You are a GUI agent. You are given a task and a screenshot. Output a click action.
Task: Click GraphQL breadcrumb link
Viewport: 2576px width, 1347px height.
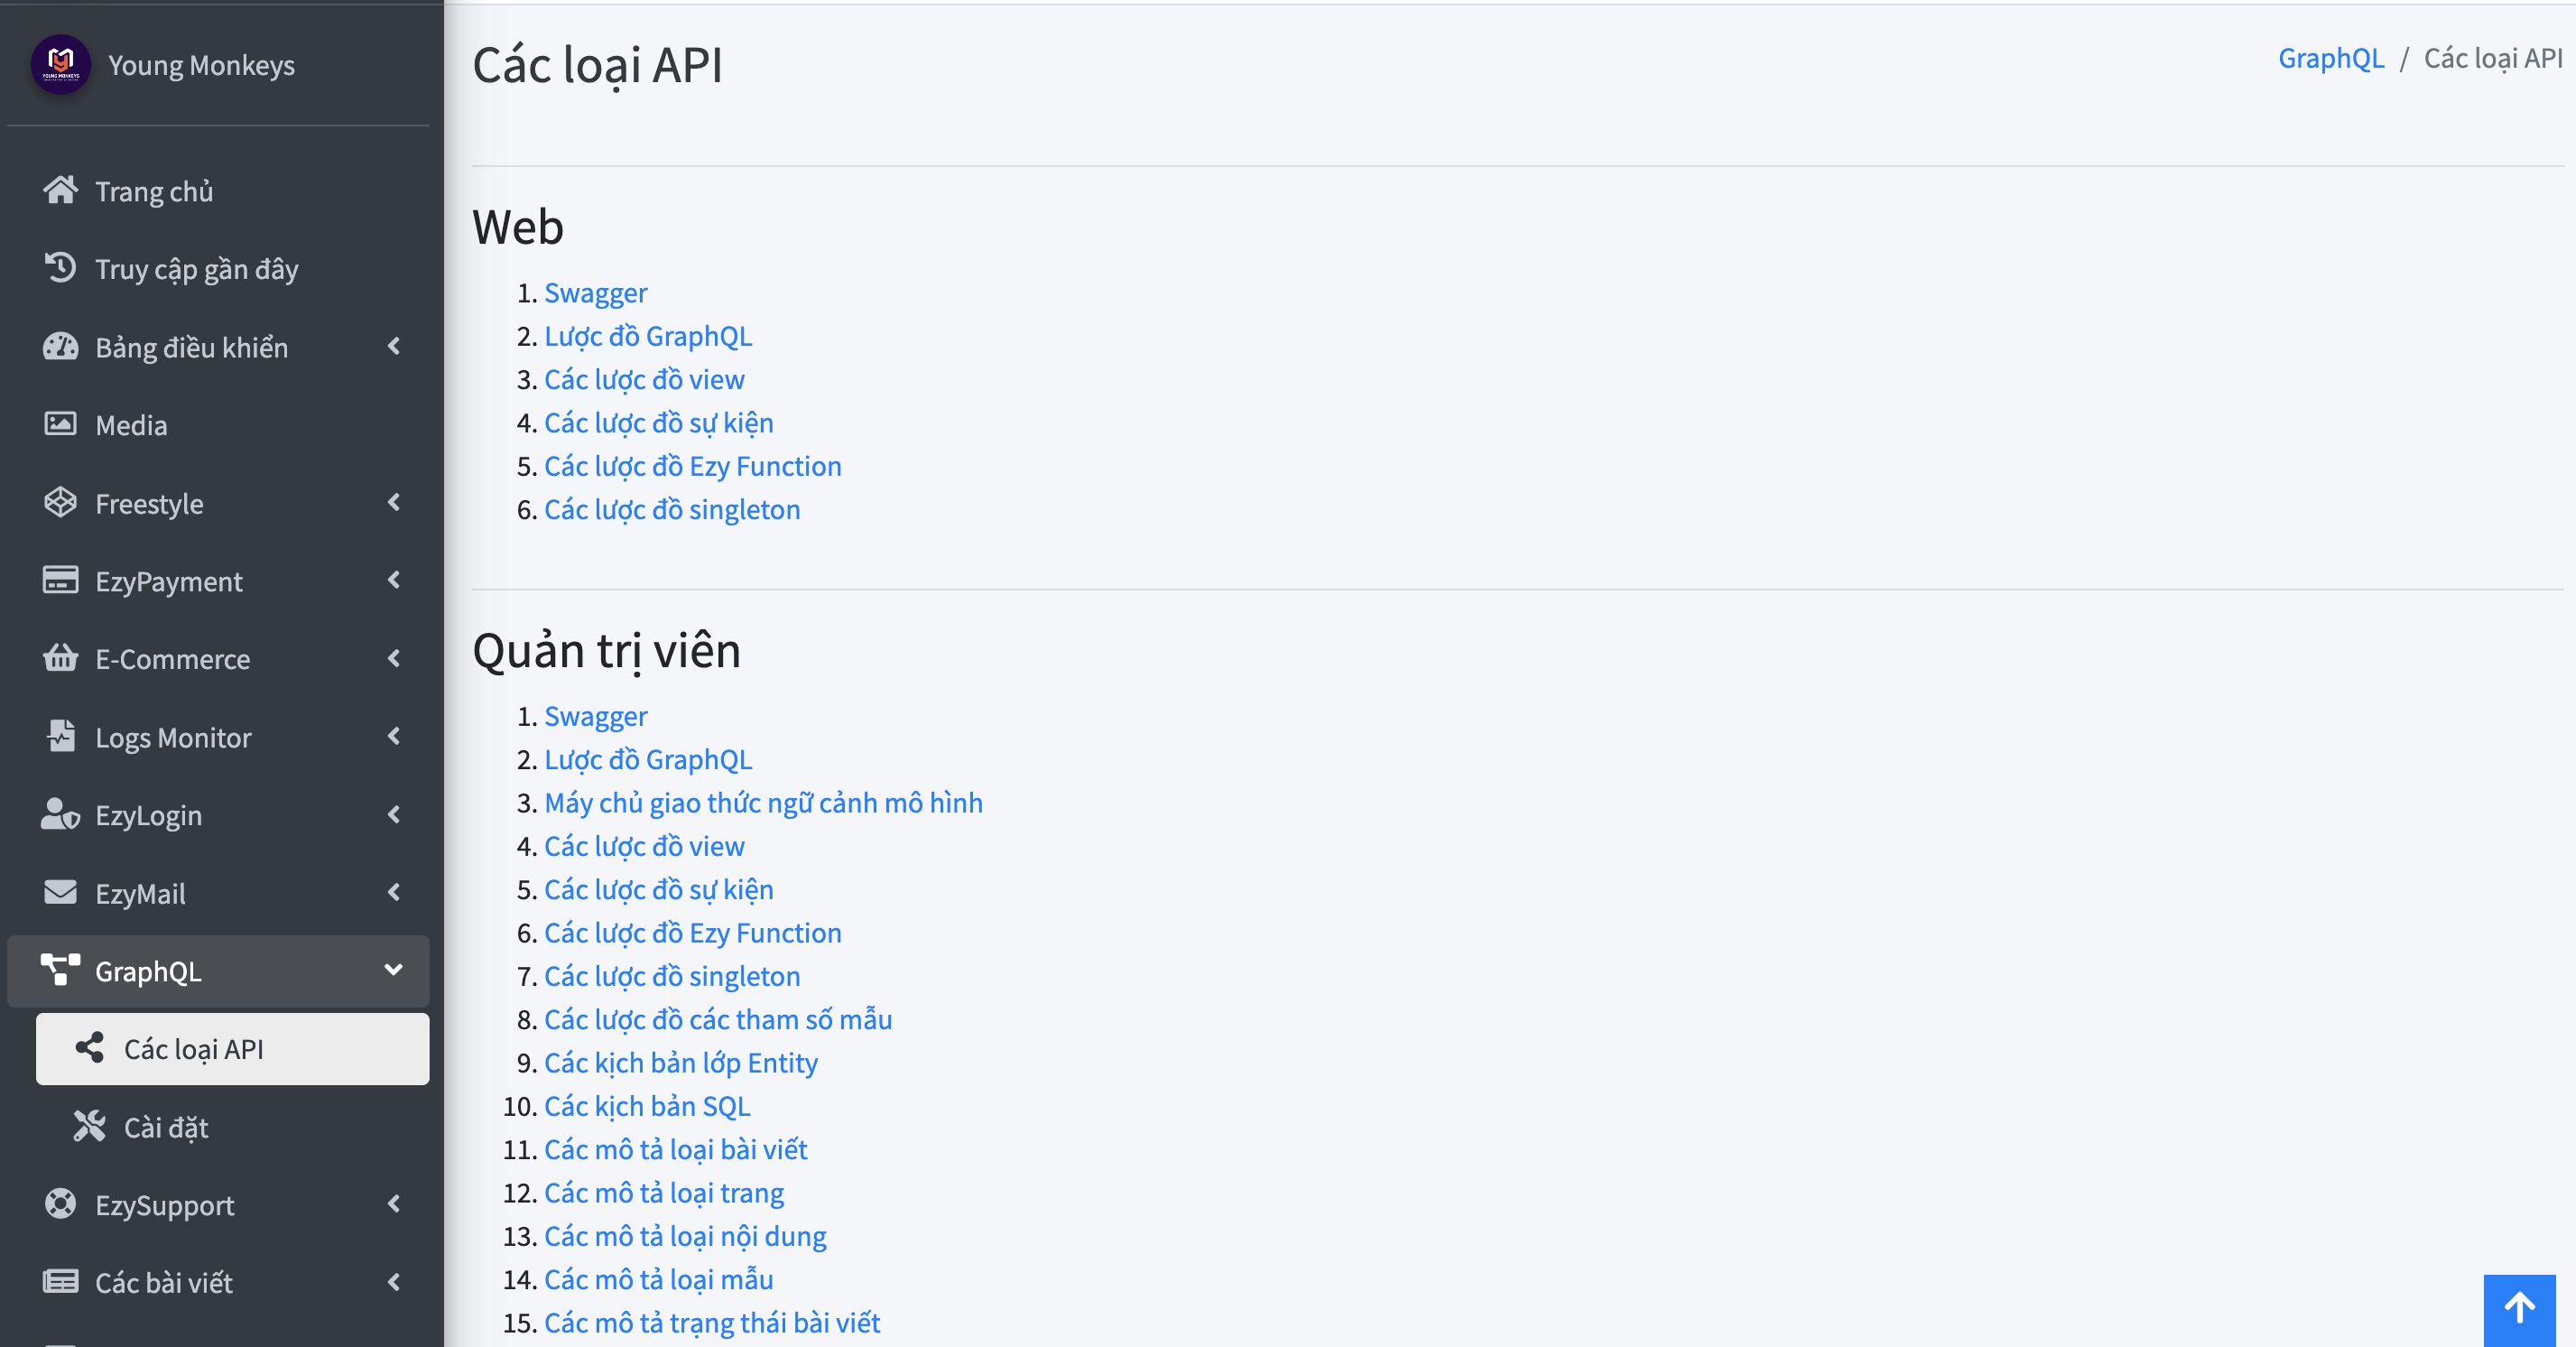click(2331, 58)
